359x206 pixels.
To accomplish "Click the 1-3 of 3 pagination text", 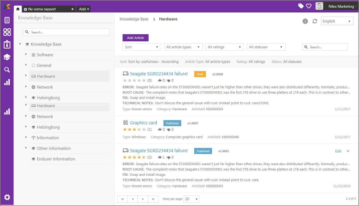I will coord(351,199).
